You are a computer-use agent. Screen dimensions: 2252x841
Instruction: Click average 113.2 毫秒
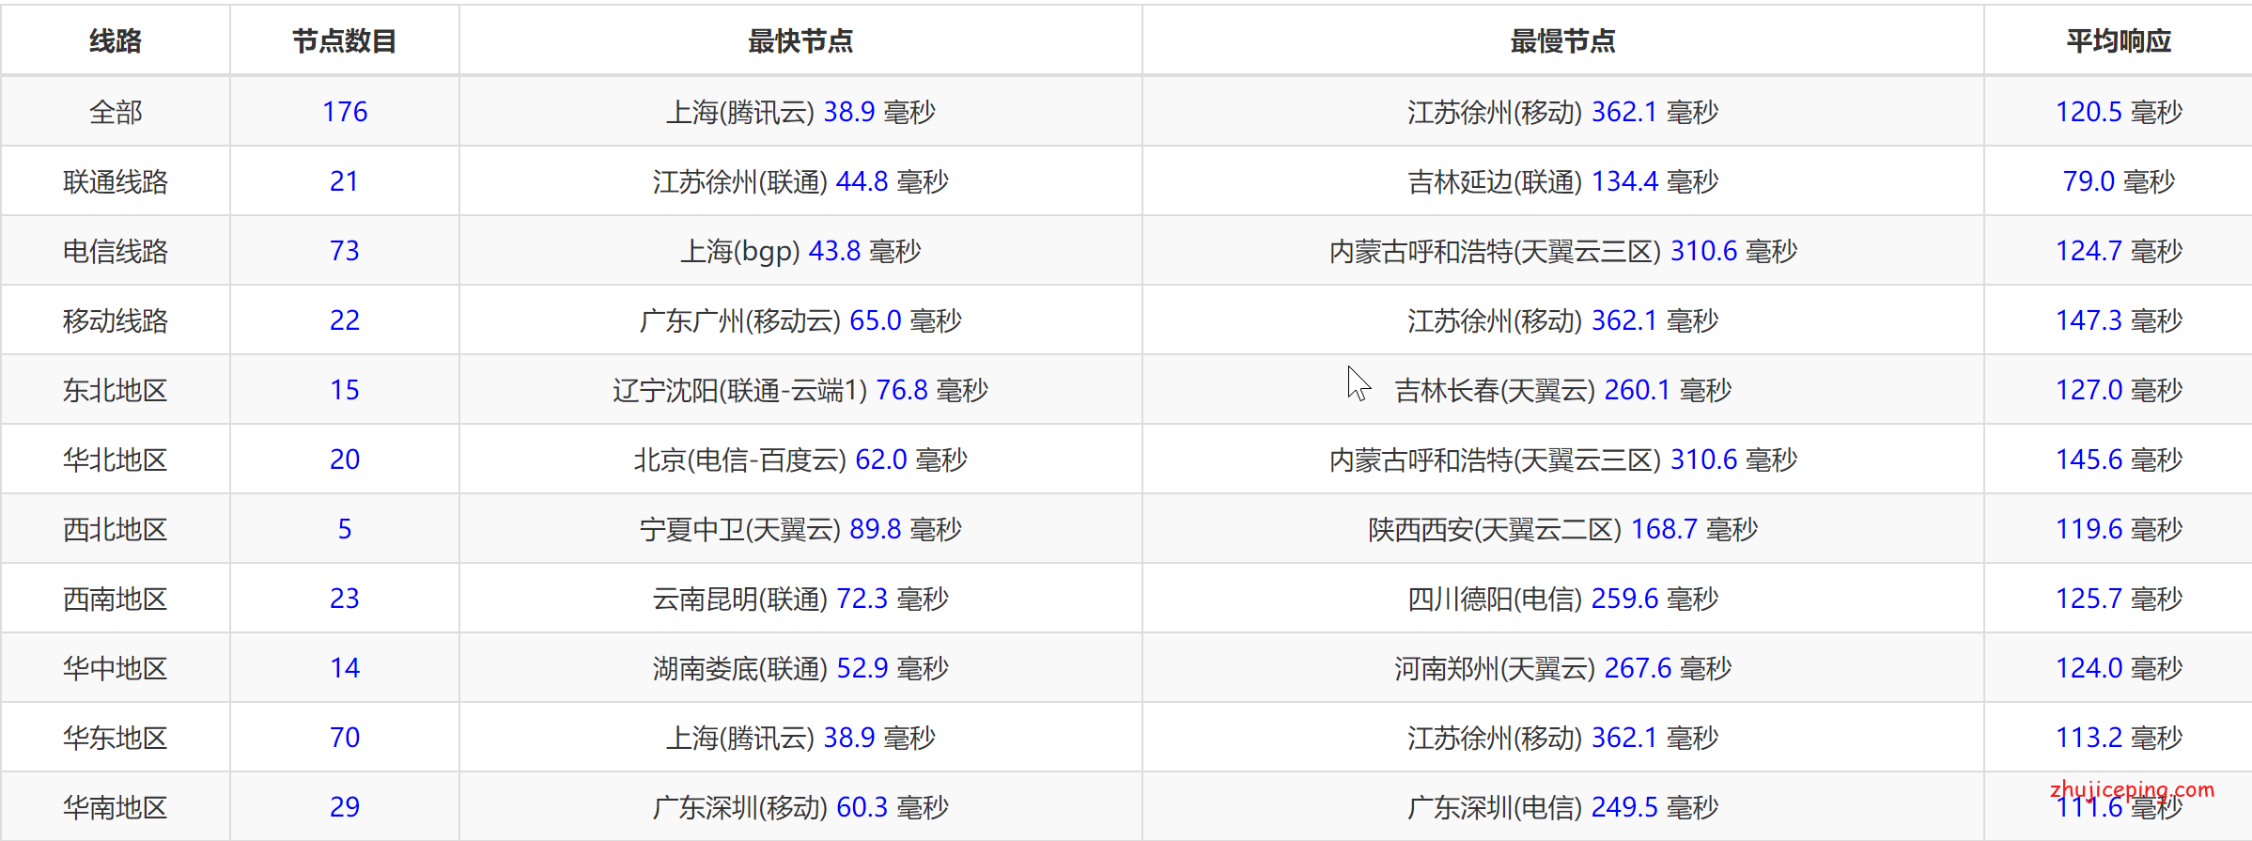(x=2119, y=738)
